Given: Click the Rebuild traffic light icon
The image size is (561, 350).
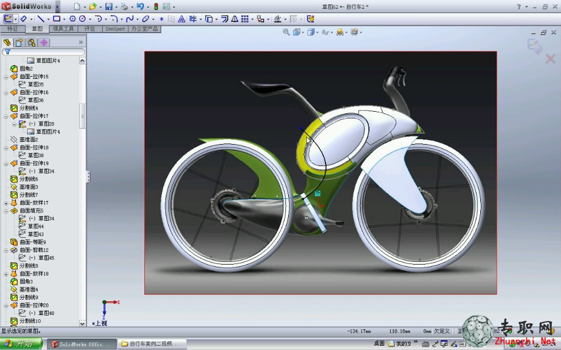Looking at the screenshot, I should point(156,7).
